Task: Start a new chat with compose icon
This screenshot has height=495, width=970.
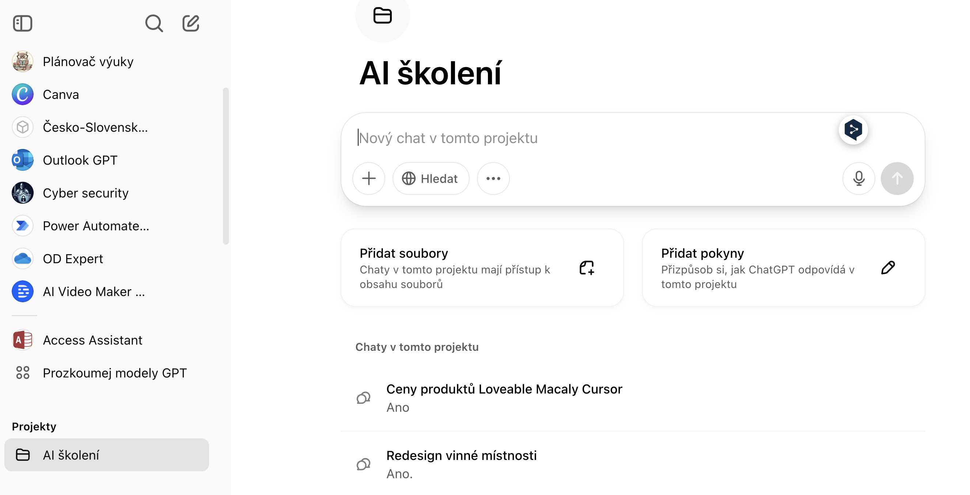Action: (190, 23)
